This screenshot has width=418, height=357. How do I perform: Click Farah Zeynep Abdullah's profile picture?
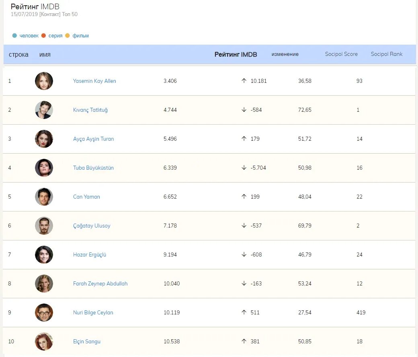click(44, 283)
